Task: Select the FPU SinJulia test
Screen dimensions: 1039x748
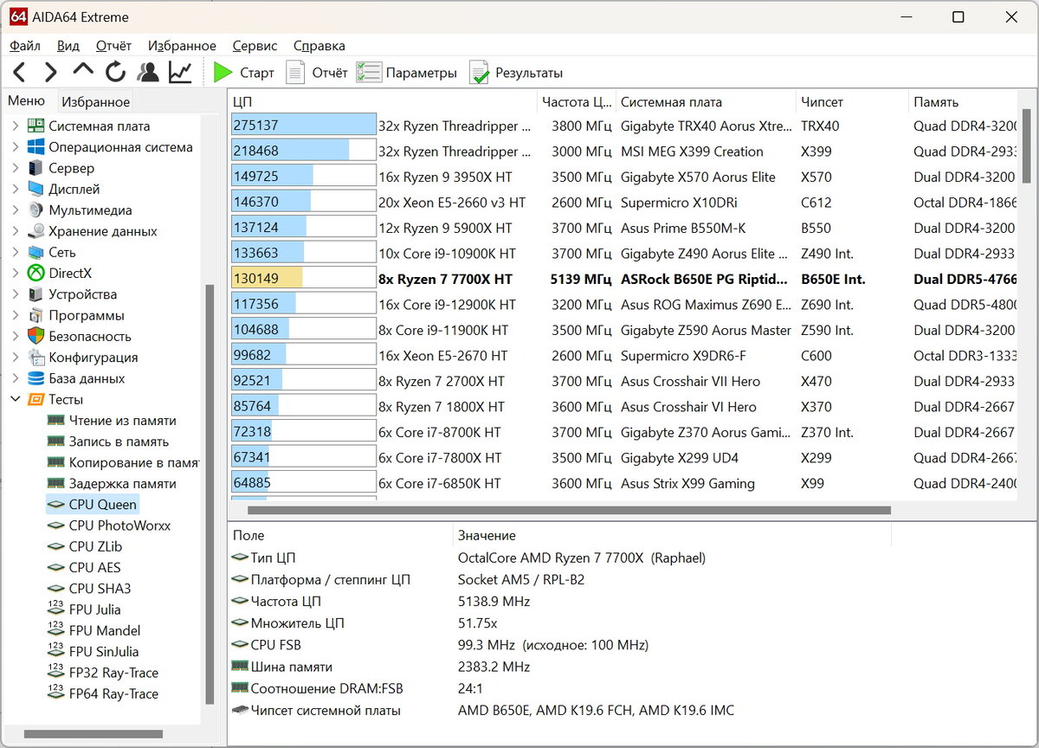Action: tap(94, 651)
